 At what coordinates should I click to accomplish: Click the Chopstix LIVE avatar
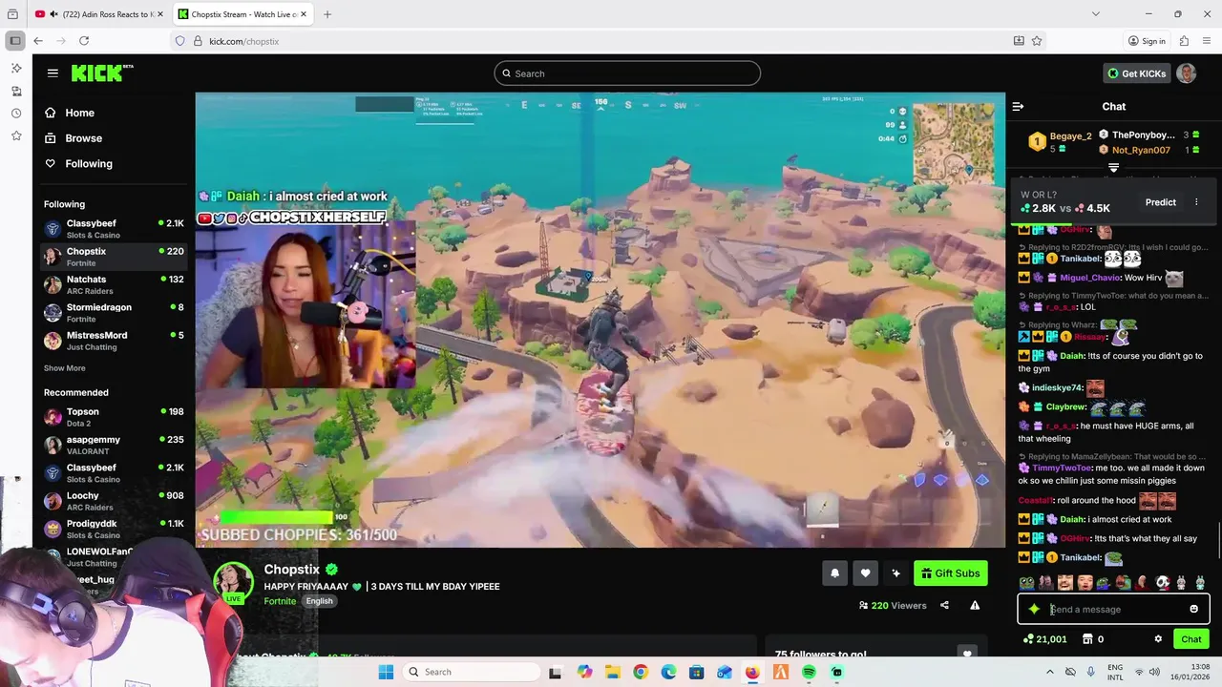233,583
